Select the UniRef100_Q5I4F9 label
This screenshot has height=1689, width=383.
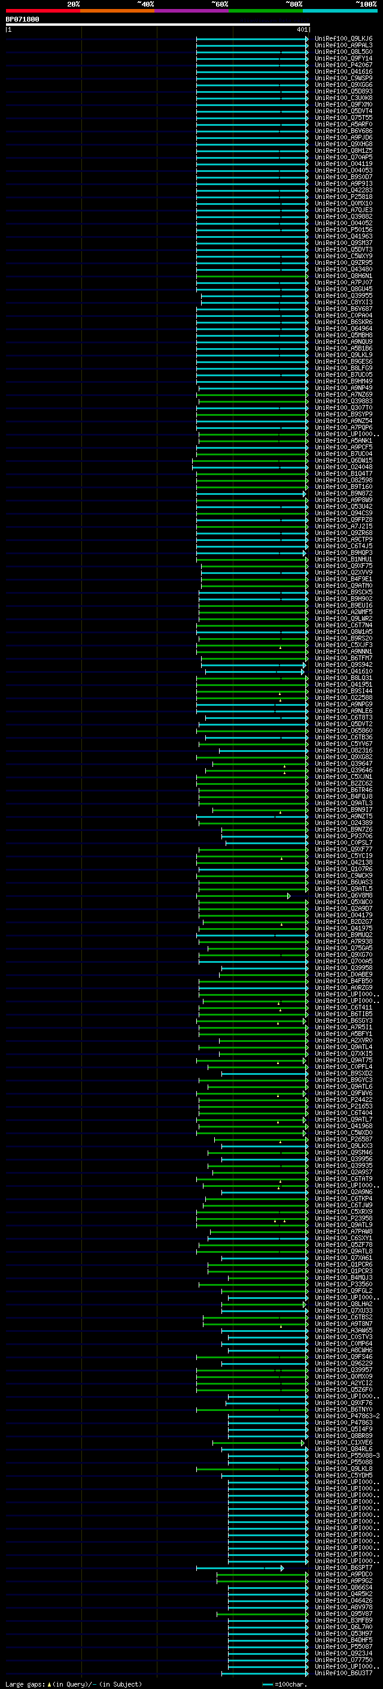point(343,1430)
